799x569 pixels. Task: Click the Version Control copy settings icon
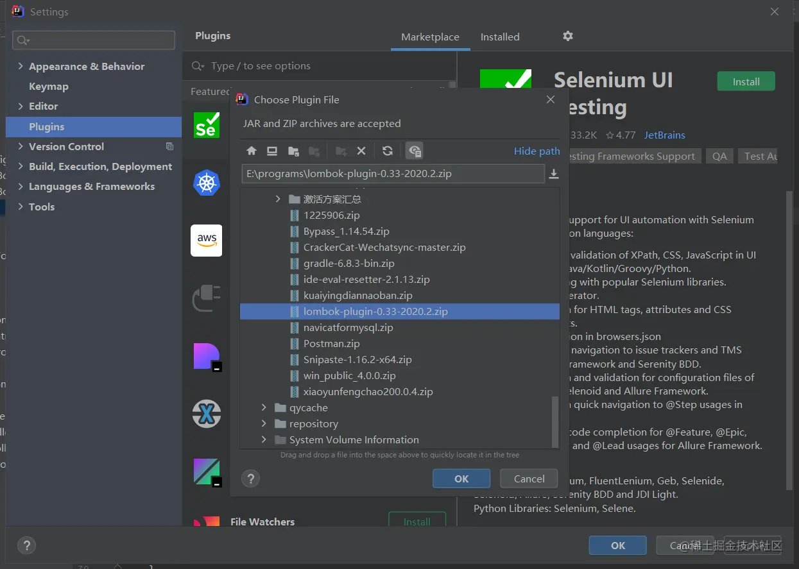tap(169, 146)
